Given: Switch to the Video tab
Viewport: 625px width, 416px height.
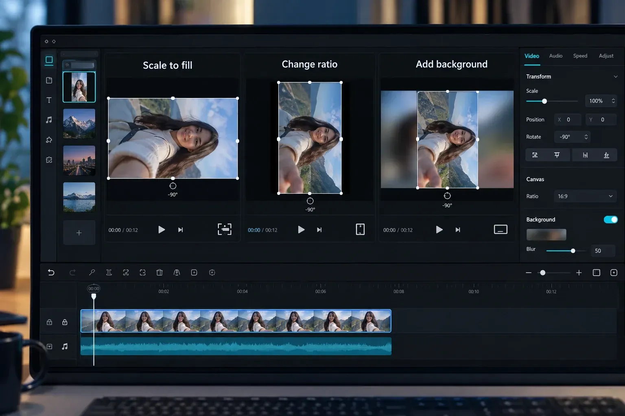Looking at the screenshot, I should tap(532, 56).
